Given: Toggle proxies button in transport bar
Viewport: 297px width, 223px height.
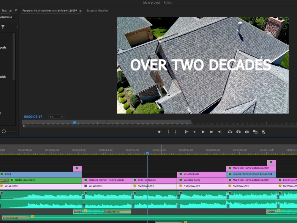Looking at the screenshot, I should [x=263, y=132].
